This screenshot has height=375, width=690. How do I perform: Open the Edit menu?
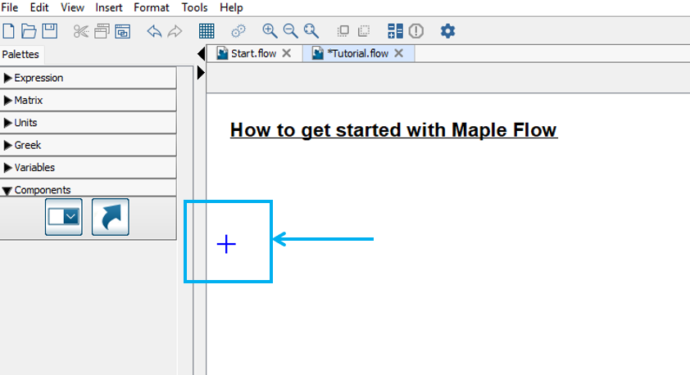[39, 7]
